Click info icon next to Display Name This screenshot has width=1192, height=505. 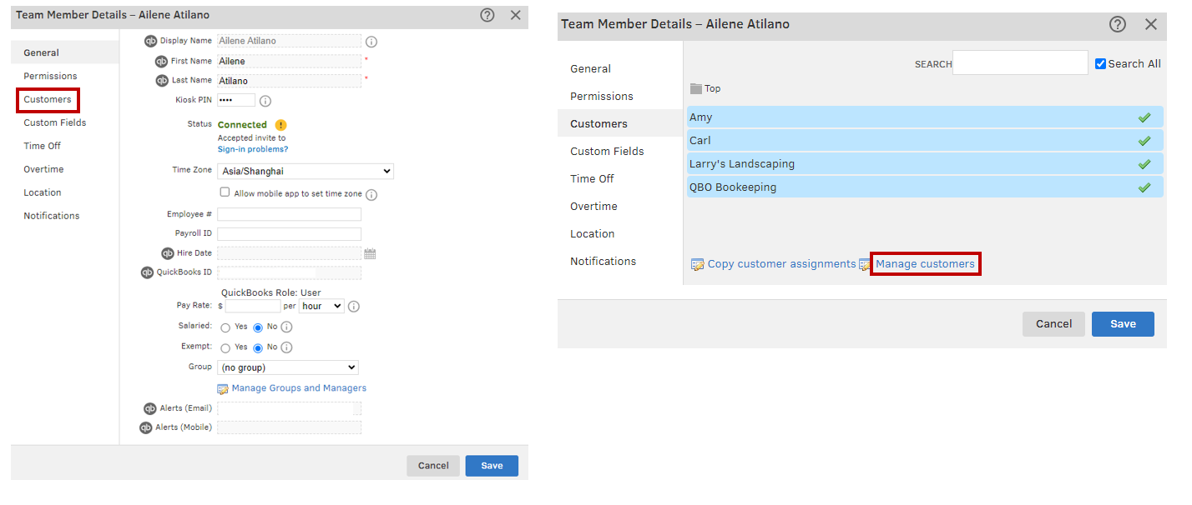(371, 42)
